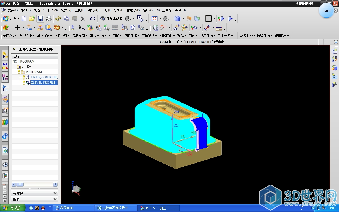Open the assembly navigator sidebar tab
The image size is (339, 212).
5,55
